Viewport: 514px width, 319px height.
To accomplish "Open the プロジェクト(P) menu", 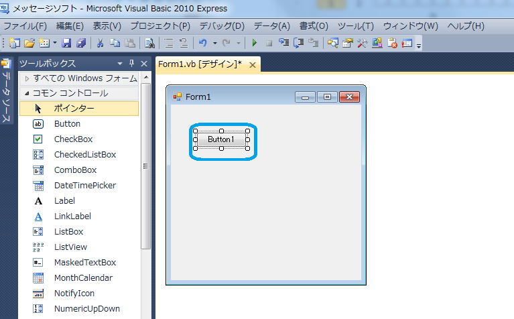I will click(160, 26).
